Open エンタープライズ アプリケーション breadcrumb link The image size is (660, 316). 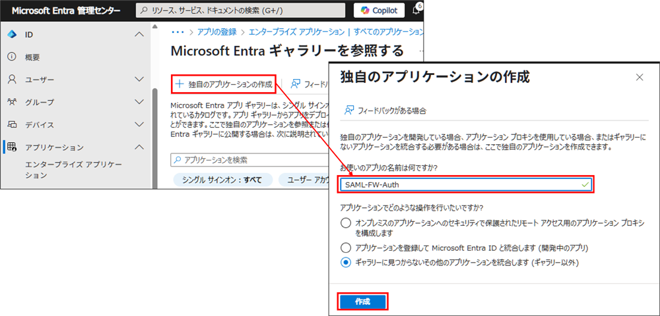[297, 32]
